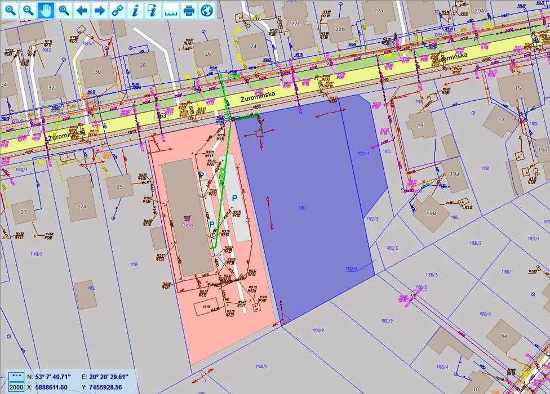Click the Y coordinate value 7455928.56
This screenshot has width=550, height=394.
(x=105, y=387)
